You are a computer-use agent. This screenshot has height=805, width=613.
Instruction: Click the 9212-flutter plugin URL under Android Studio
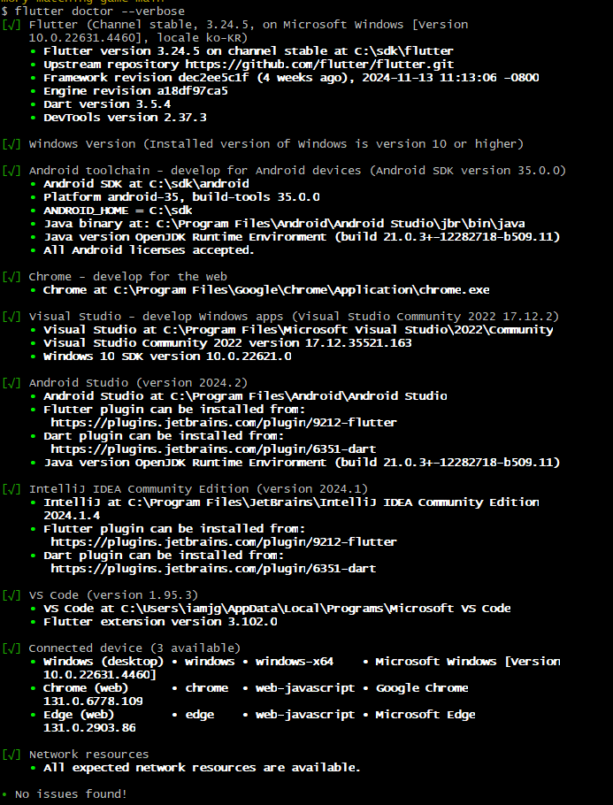point(224,423)
